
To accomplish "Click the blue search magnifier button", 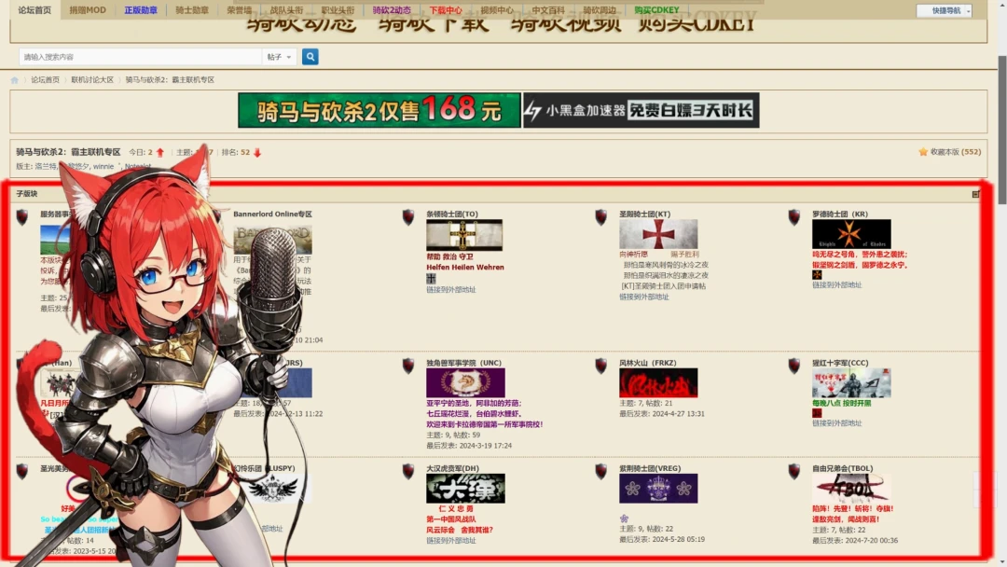I will tap(310, 57).
